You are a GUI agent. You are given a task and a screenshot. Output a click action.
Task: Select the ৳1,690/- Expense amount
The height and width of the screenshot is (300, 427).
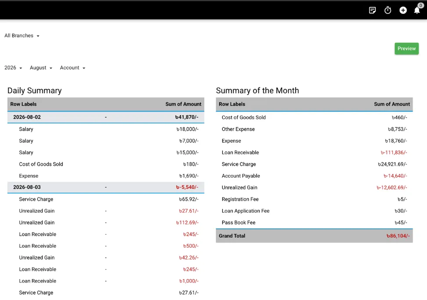coord(189,176)
